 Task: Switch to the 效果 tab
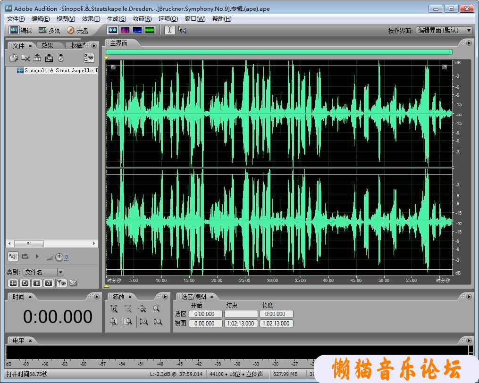(47, 45)
